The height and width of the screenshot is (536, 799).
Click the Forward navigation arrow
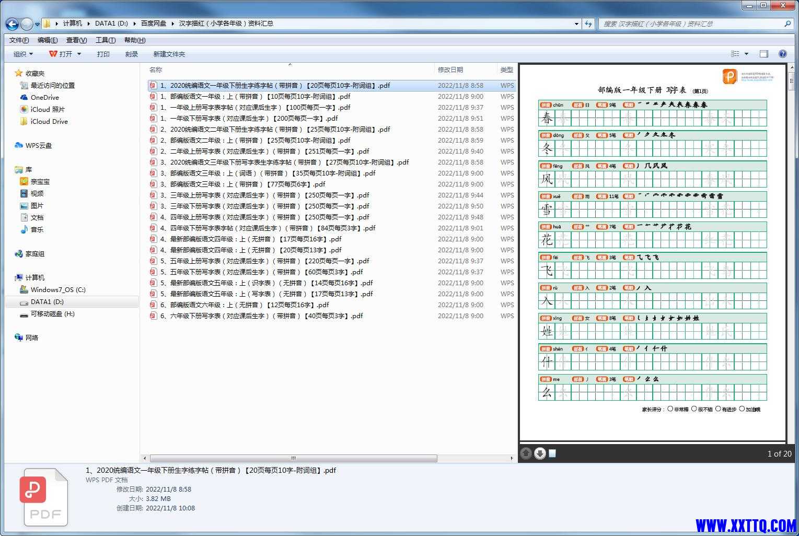coord(27,24)
